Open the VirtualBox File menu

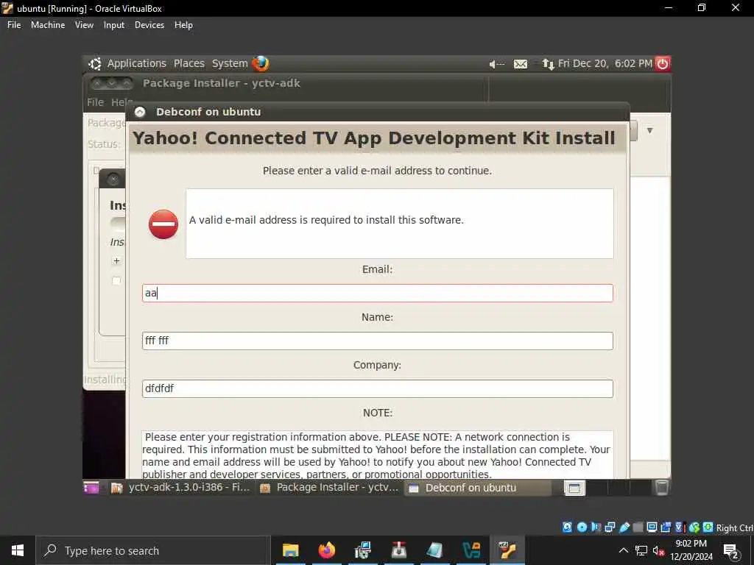(14, 25)
